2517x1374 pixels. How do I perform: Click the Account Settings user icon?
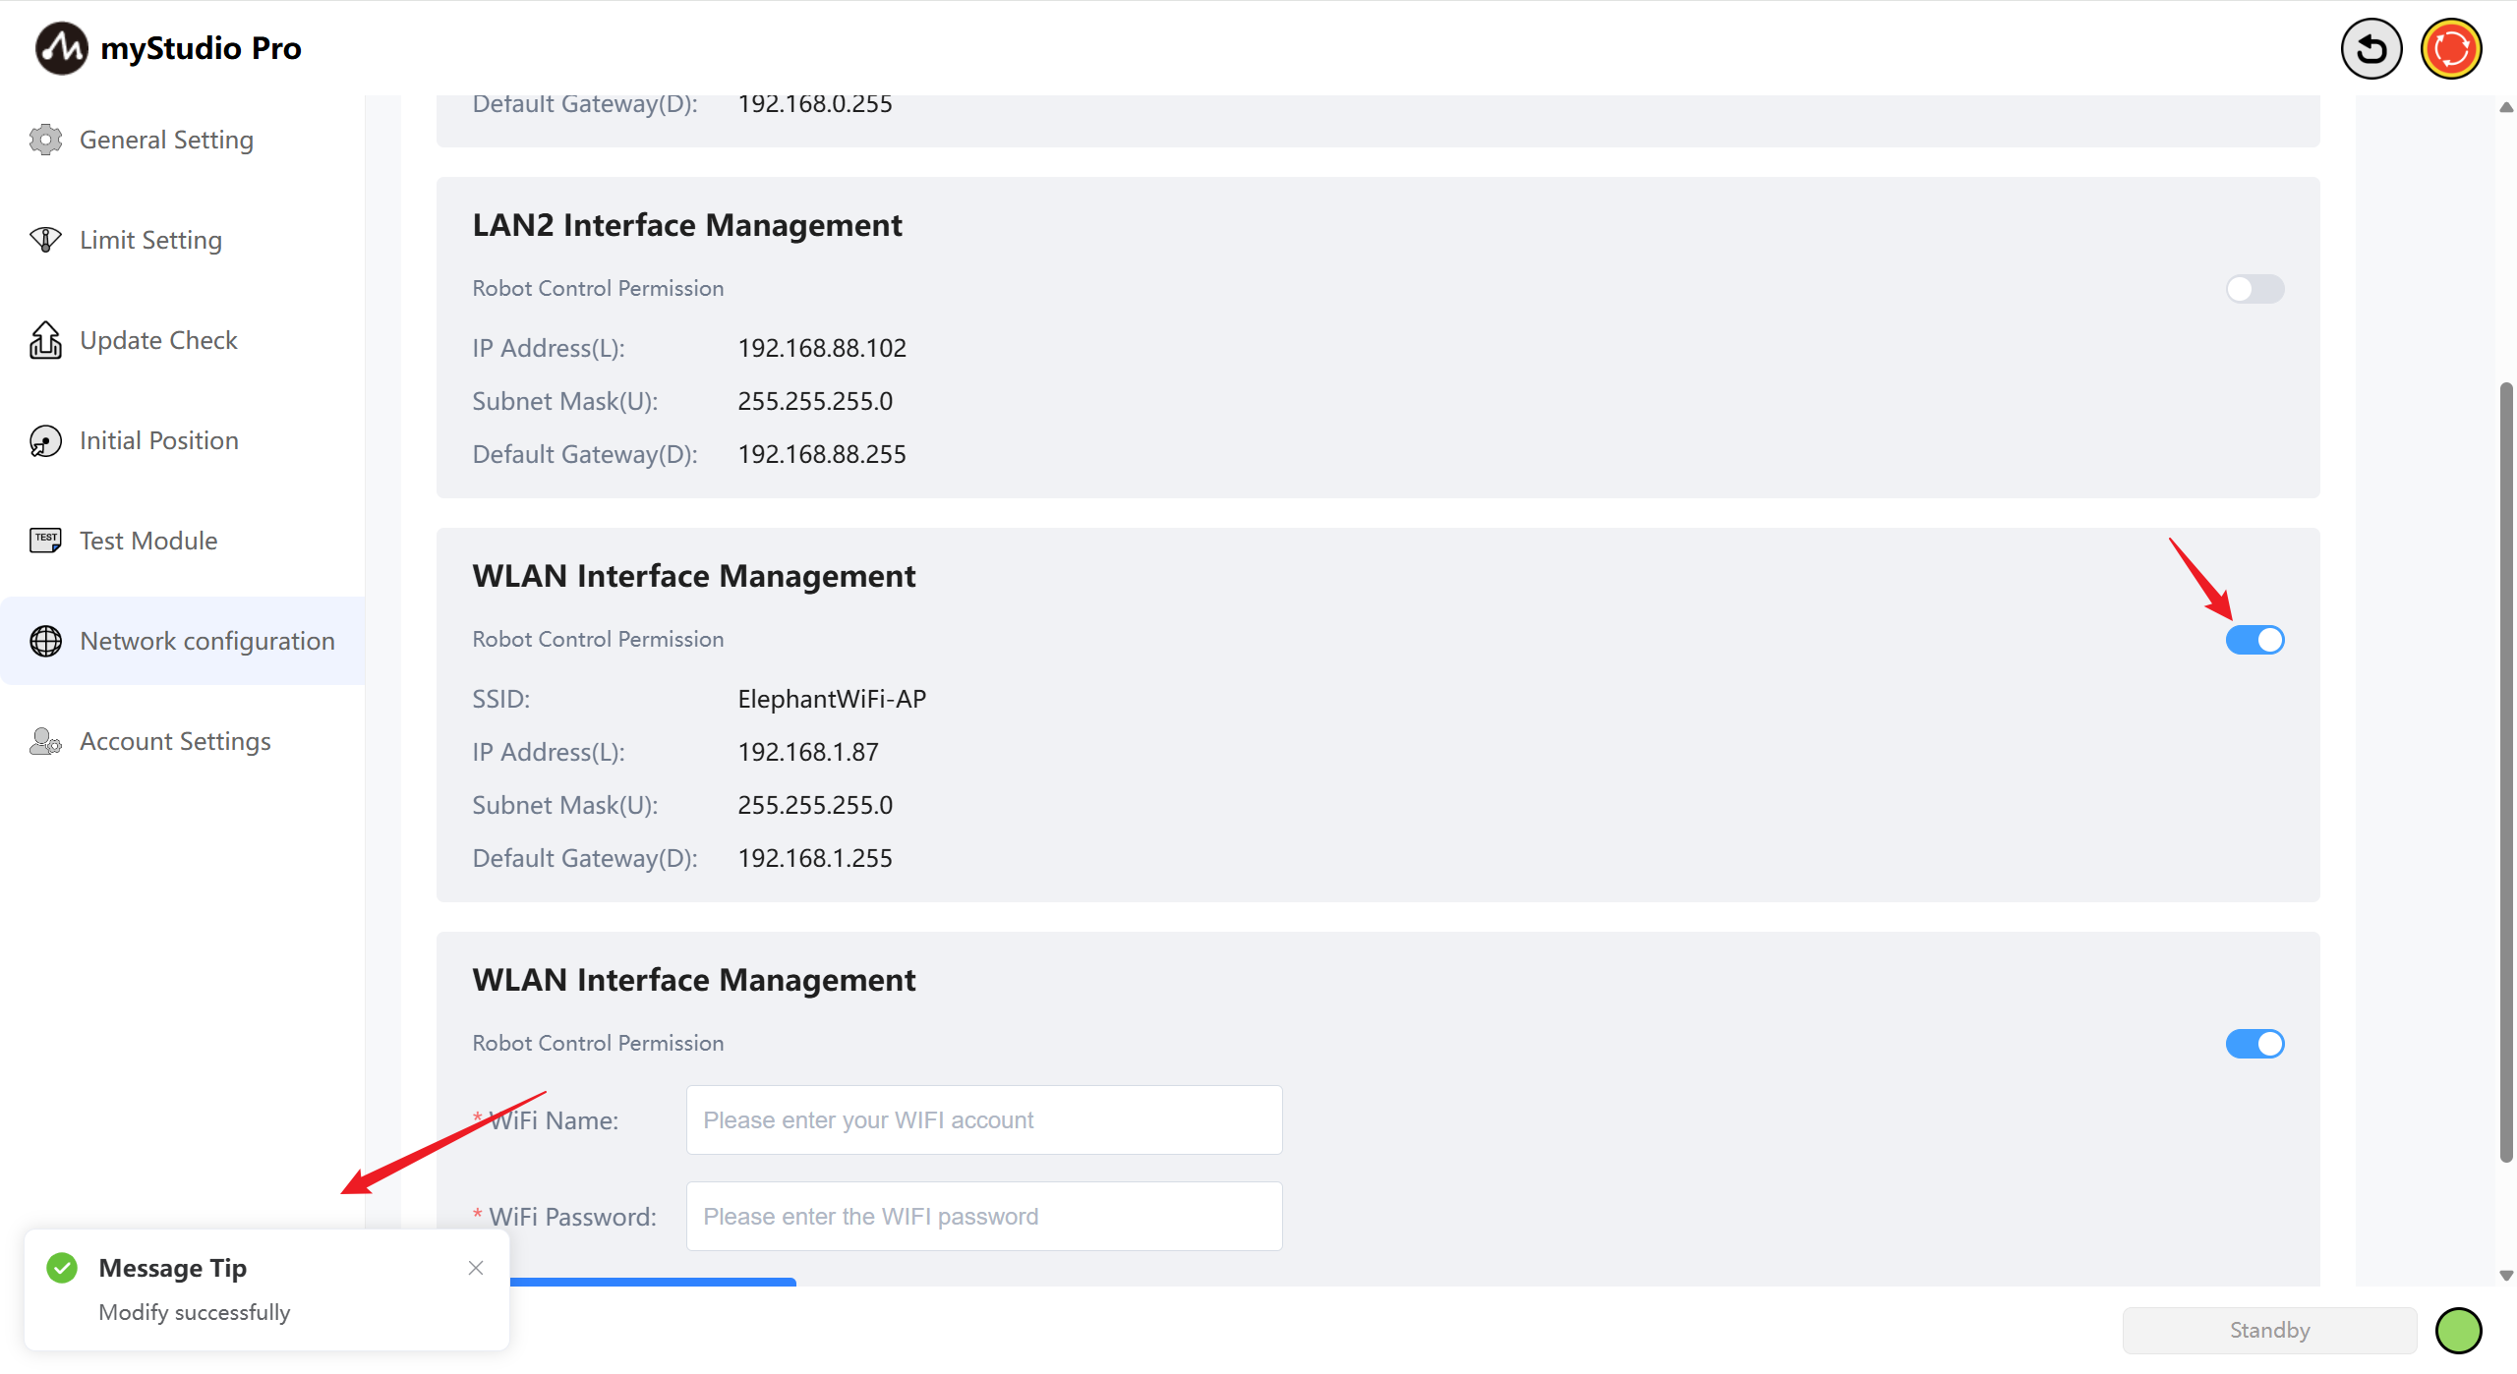click(45, 741)
